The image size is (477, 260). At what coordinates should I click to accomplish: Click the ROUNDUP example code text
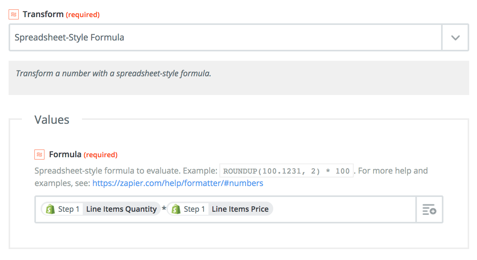287,171
